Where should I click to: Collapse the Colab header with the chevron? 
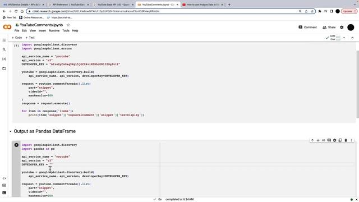pos(352,38)
